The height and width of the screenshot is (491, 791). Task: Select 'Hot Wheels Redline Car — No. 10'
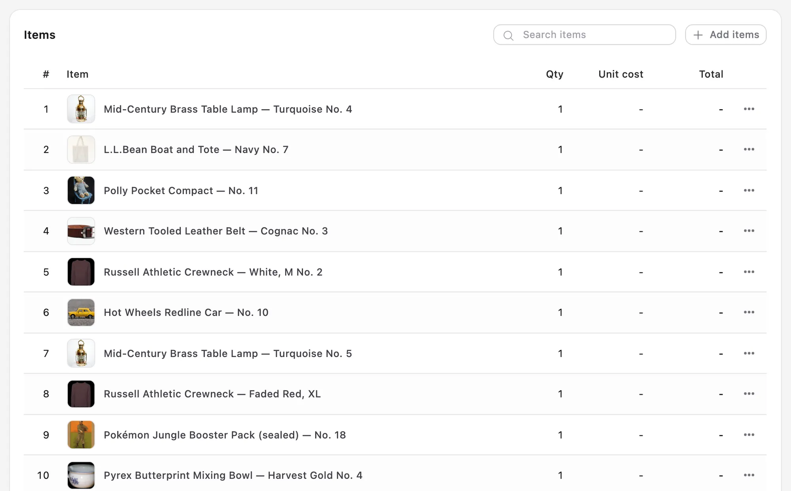point(186,312)
